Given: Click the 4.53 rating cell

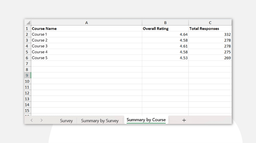Looking at the screenshot, I should click(x=165, y=58).
